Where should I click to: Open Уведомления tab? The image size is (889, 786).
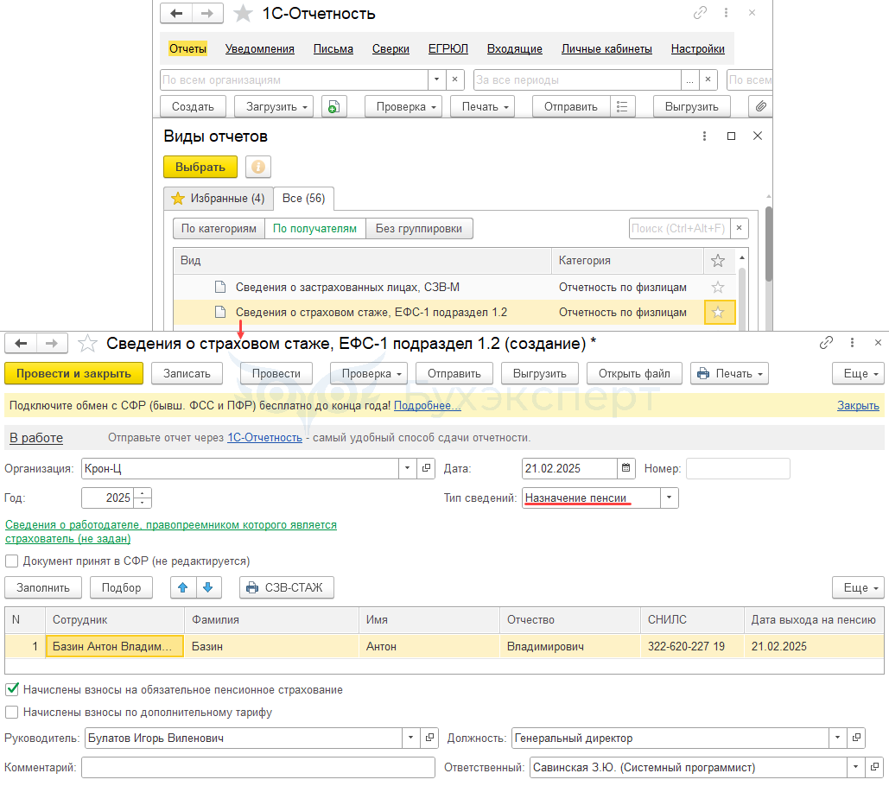coord(260,48)
